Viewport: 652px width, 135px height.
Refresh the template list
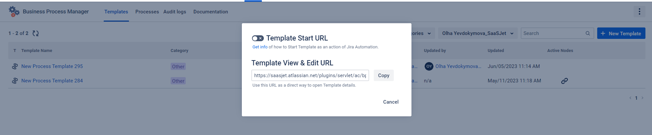coord(35,33)
